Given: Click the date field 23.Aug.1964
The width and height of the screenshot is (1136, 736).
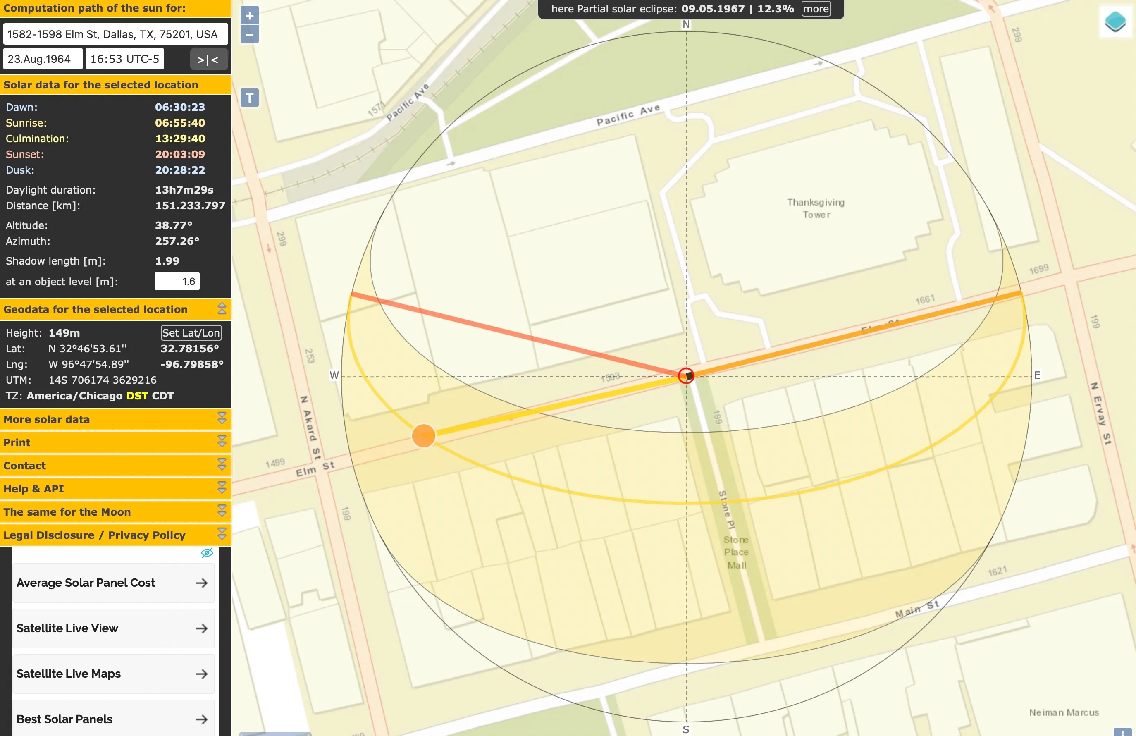Looking at the screenshot, I should pos(43,59).
